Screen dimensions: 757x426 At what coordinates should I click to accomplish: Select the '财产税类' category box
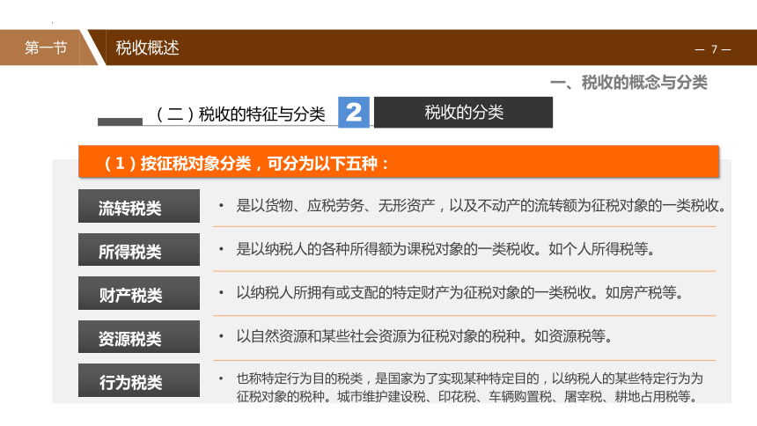click(x=139, y=293)
